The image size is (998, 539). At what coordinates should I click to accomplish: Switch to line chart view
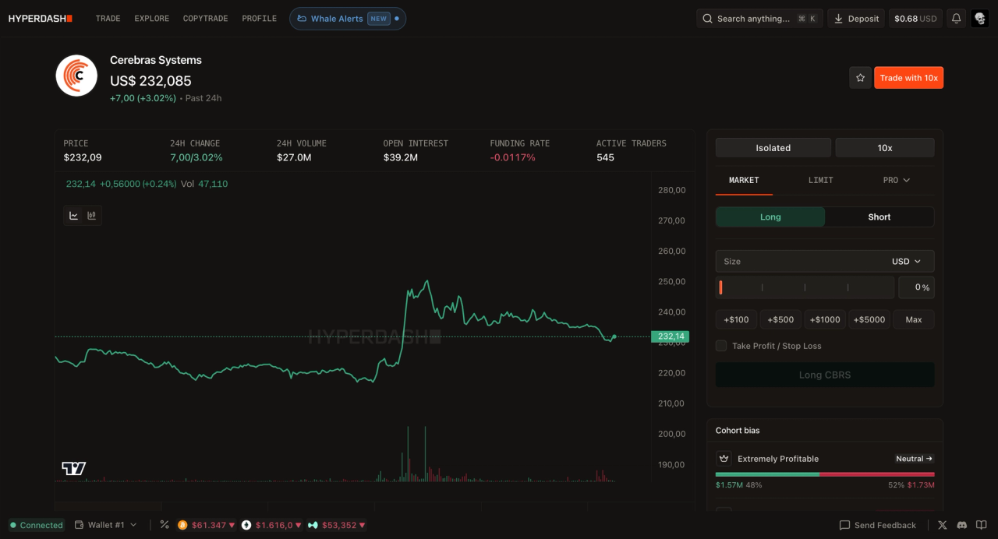(x=74, y=216)
